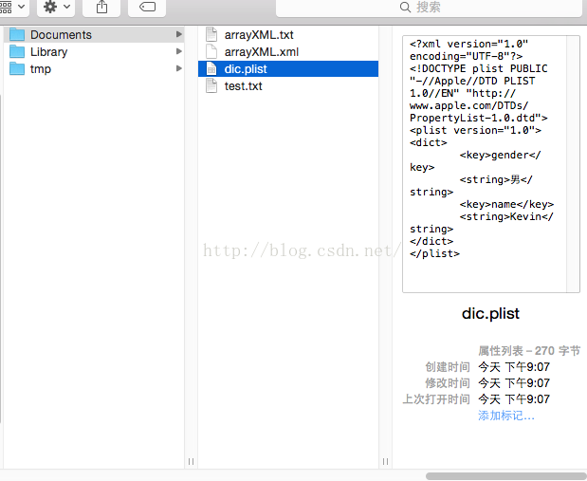587x481 pixels.
Task: Select the tmp folder
Action: pos(94,69)
